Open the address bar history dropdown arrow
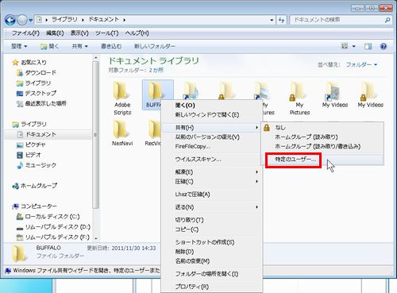Image resolution: width=397 pixels, height=293 pixels. pyautogui.click(x=272, y=20)
